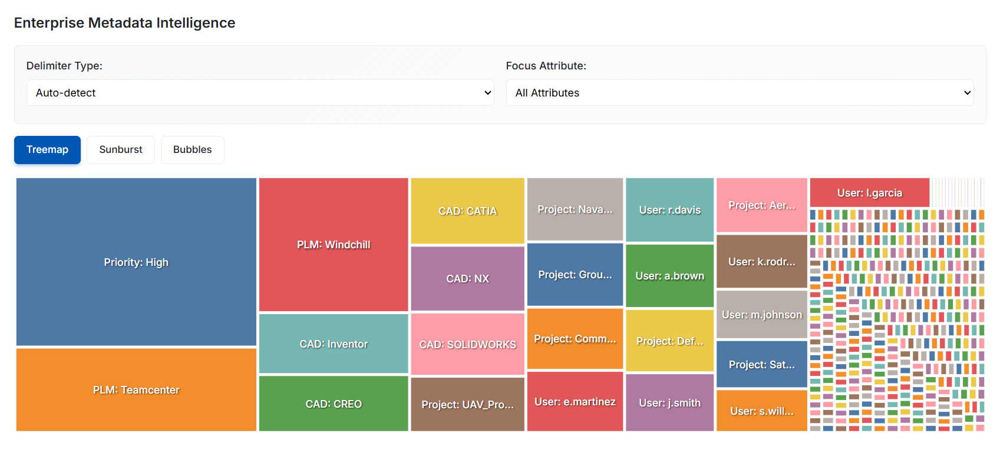Image resolution: width=1000 pixels, height=450 pixels.
Task: Select the User: r.davis tile
Action: click(669, 210)
